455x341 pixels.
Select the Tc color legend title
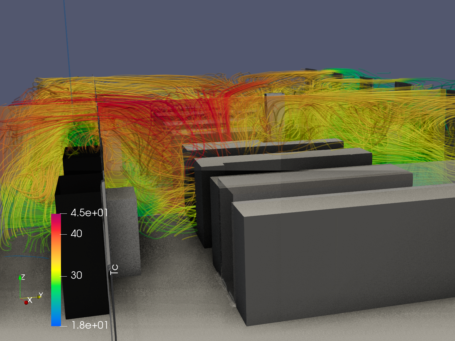click(114, 269)
